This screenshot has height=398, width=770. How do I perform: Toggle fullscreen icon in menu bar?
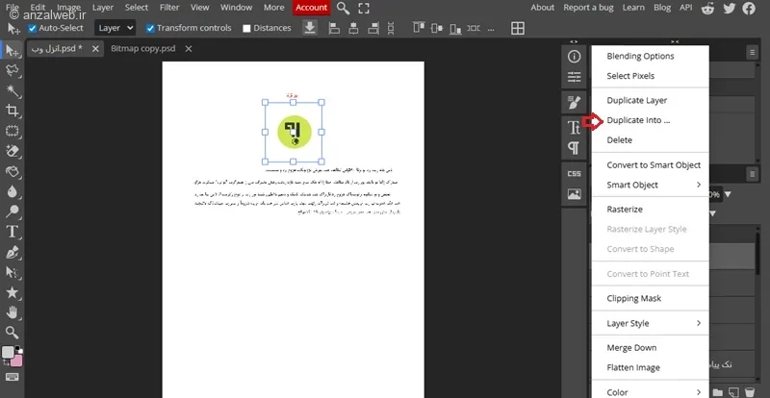(x=364, y=8)
